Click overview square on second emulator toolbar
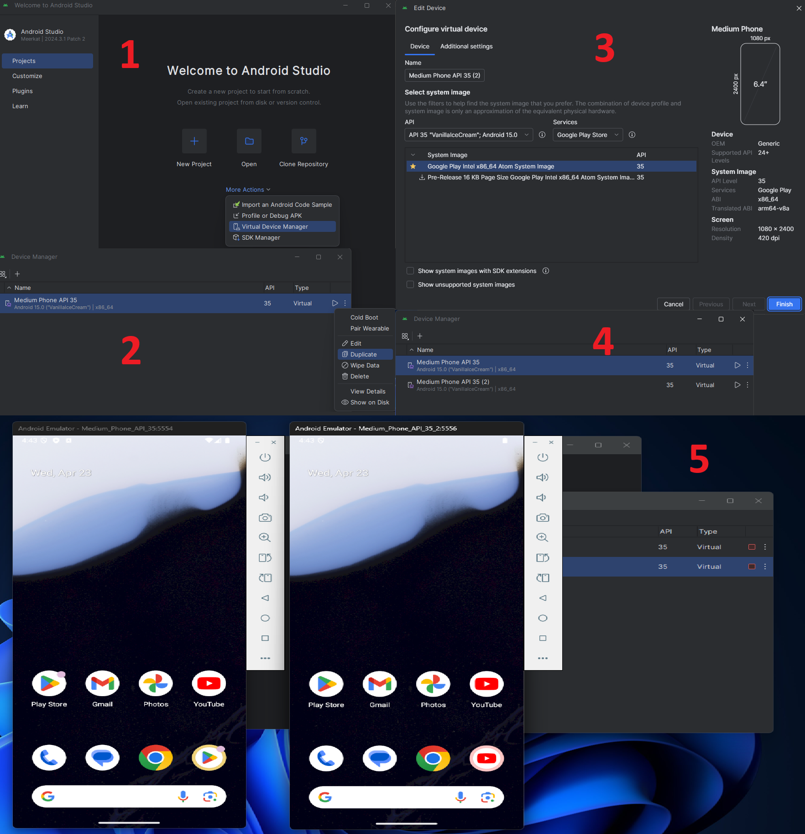 [x=543, y=638]
